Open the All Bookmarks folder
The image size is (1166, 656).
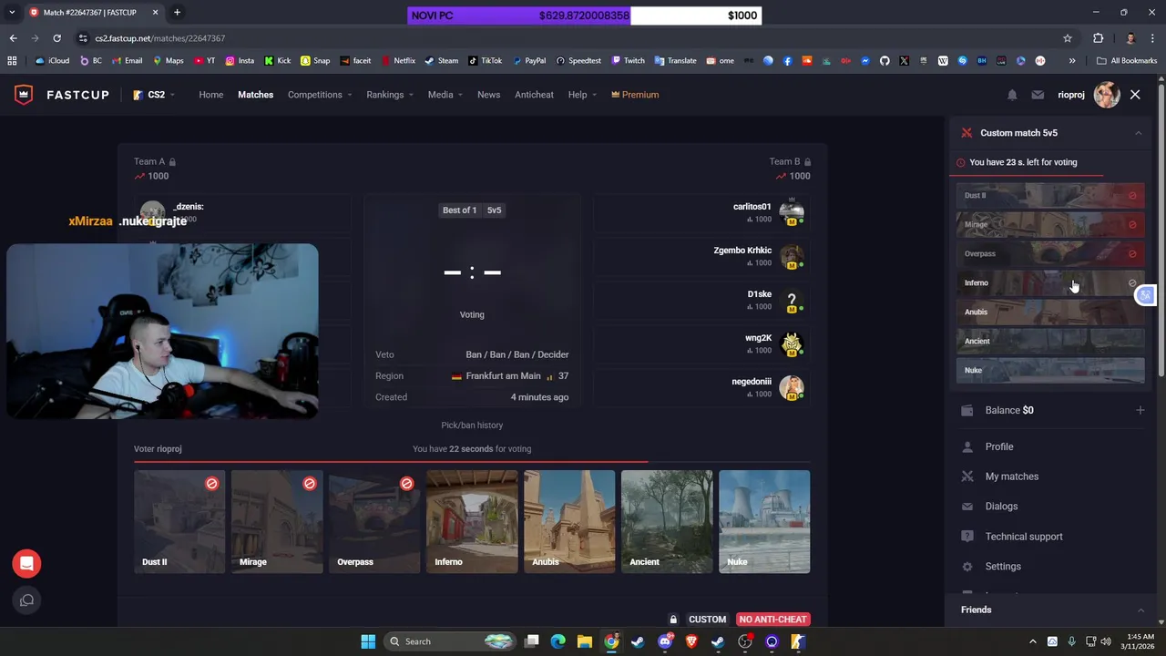[1127, 61]
